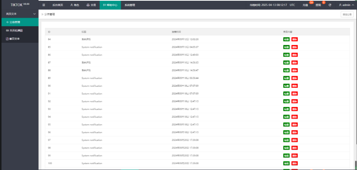Open the 首页轮播图 sidebar item
357x170 pixels.
pyautogui.click(x=19, y=30)
